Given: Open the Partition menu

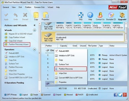Looking at the screenshot, I should click(28, 7).
